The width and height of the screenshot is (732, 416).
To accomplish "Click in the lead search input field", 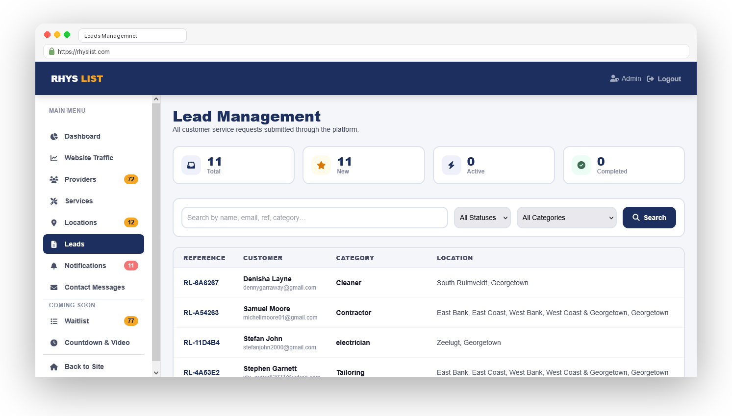I will point(315,218).
